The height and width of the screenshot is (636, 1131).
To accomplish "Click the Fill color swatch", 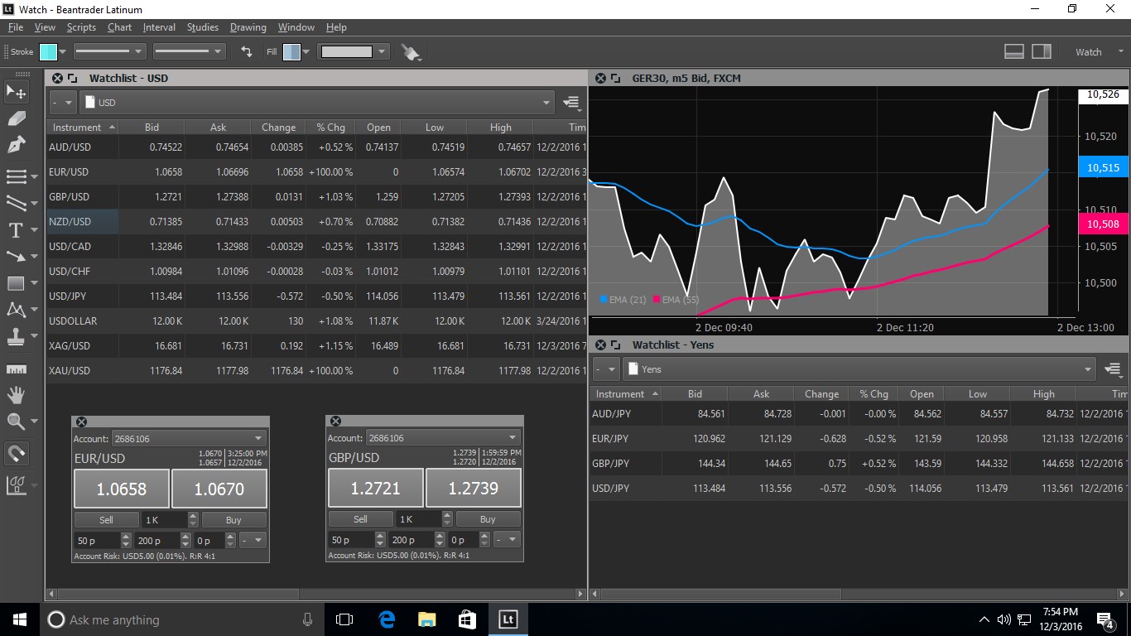I will 291,51.
